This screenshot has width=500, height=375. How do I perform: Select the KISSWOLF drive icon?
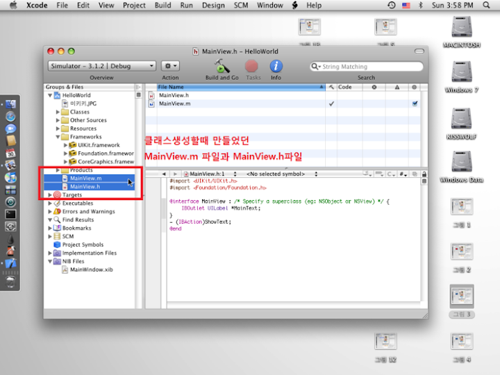point(461,119)
